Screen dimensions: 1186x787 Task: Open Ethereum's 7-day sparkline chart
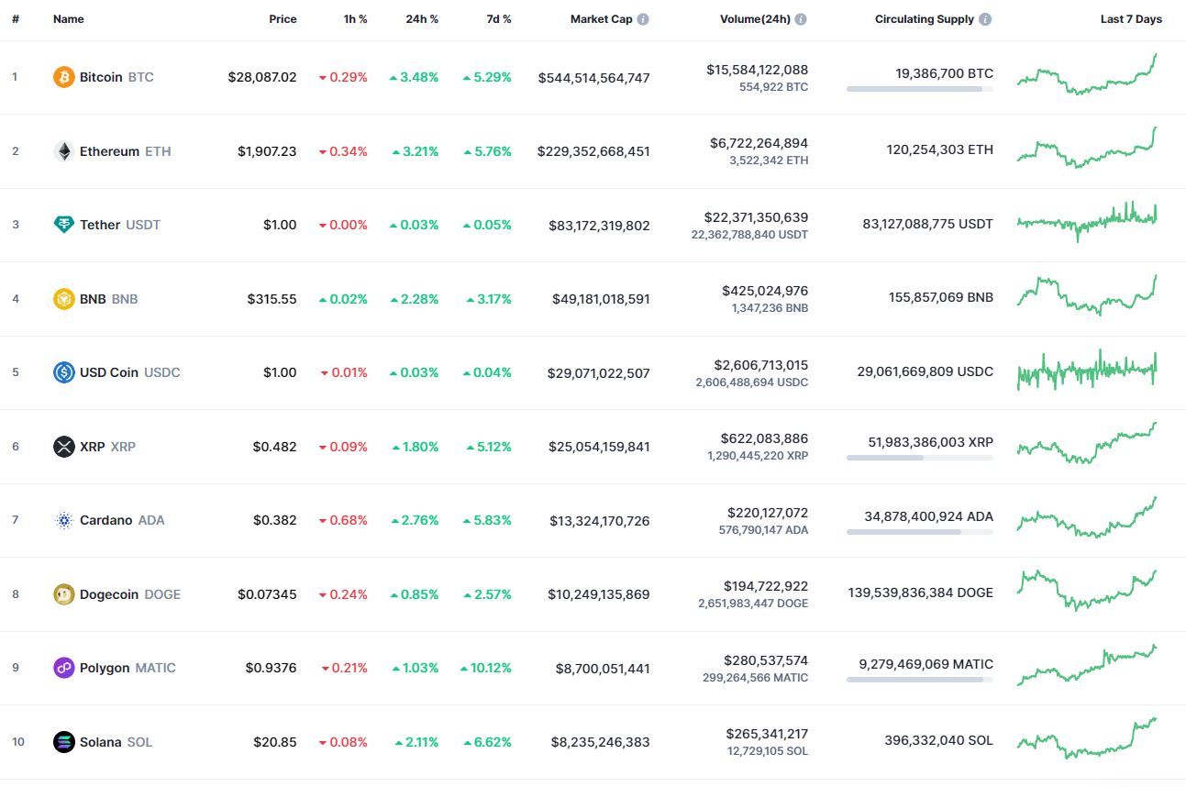[1087, 149]
